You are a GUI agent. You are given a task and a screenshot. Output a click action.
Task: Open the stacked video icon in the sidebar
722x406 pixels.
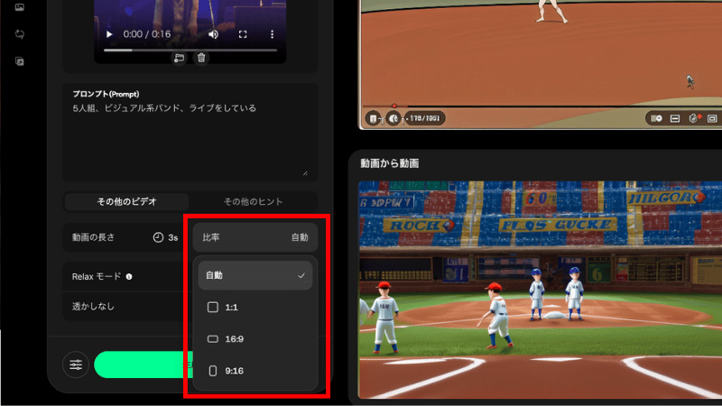coord(19,61)
